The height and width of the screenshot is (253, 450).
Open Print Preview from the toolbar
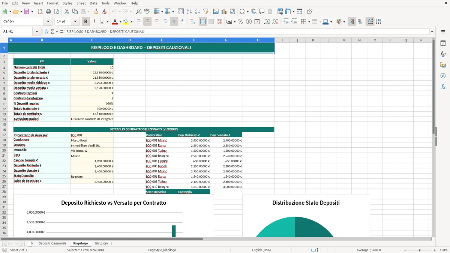56,12
